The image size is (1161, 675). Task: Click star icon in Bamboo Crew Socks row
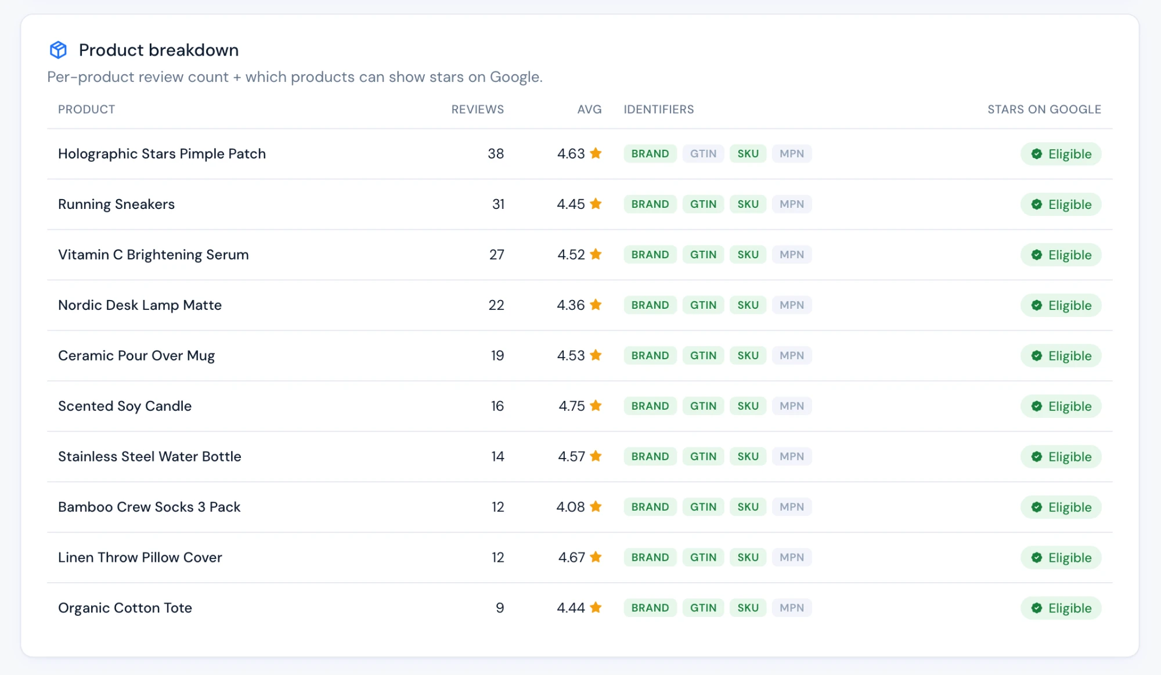(x=596, y=507)
